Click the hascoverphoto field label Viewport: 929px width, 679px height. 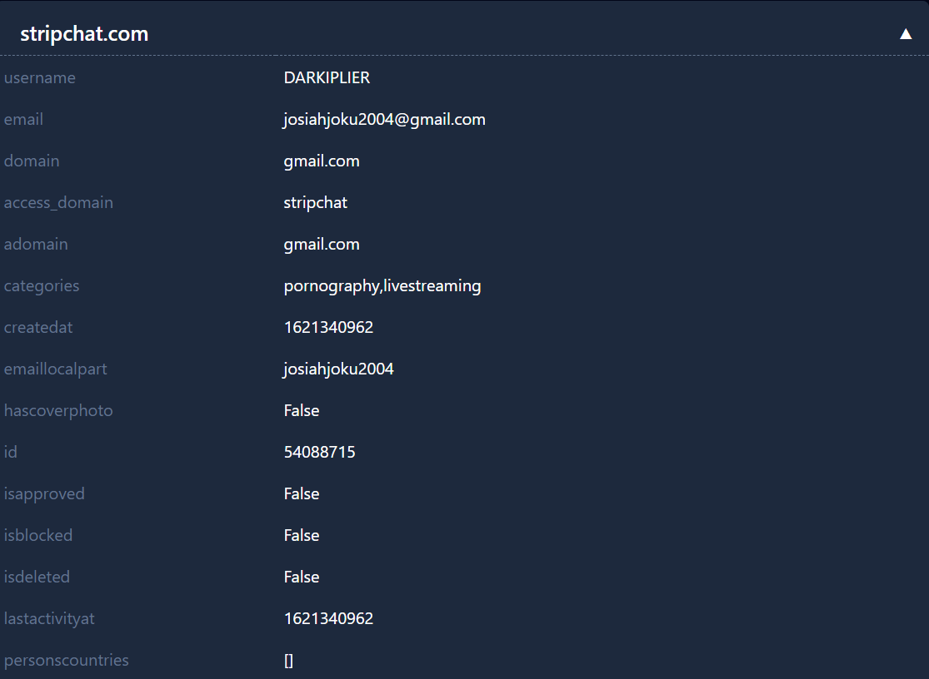(x=58, y=411)
